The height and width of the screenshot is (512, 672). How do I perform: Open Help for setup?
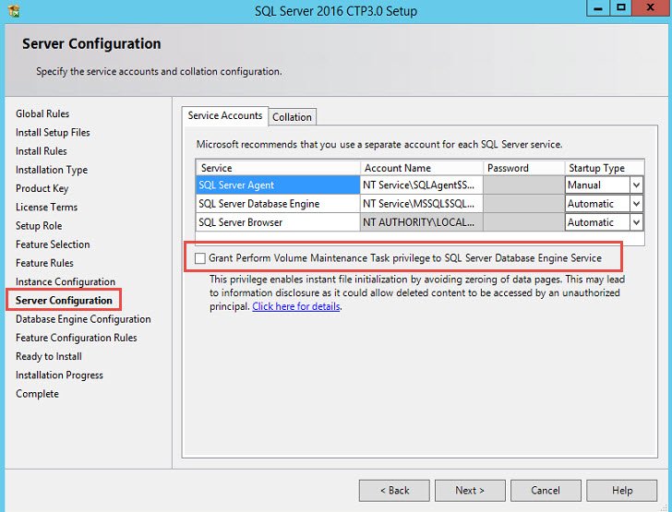(x=621, y=490)
